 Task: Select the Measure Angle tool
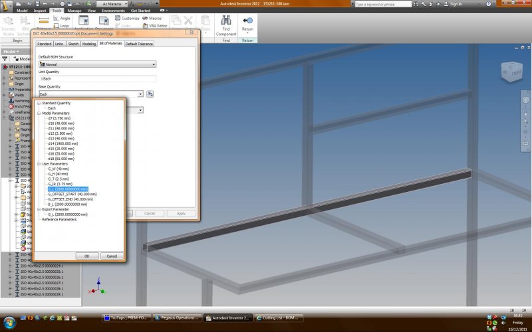[61, 19]
